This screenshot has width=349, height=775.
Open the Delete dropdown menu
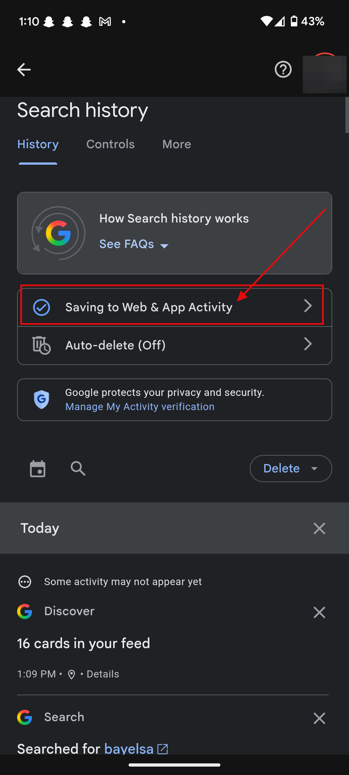coord(291,469)
